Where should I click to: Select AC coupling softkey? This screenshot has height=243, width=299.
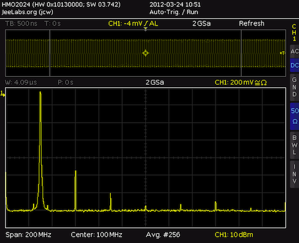pos(295,51)
